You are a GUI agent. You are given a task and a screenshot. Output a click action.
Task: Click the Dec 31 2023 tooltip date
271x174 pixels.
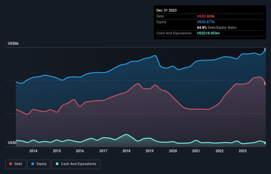point(166,10)
